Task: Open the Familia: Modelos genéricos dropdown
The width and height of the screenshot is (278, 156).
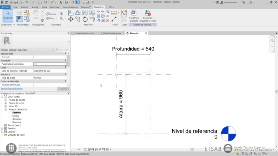Action: (x=53, y=50)
